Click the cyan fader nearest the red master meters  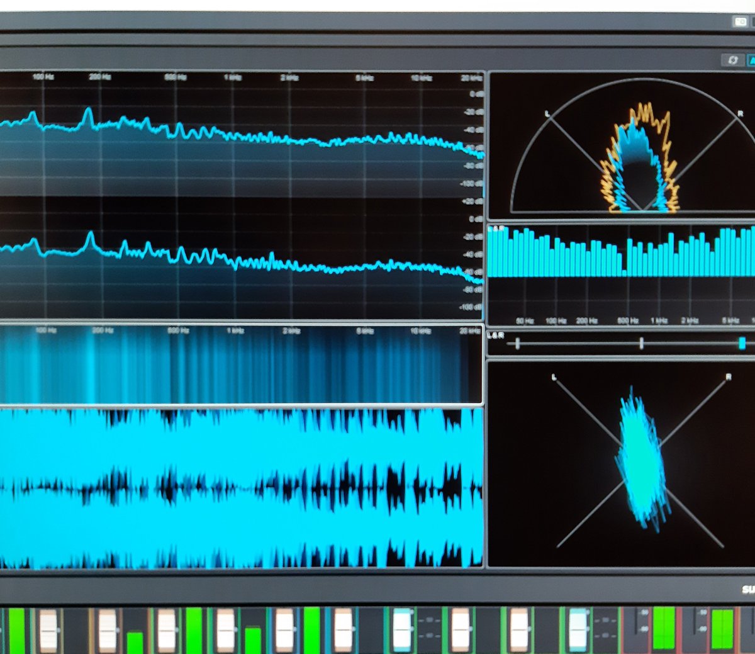pyautogui.click(x=578, y=629)
